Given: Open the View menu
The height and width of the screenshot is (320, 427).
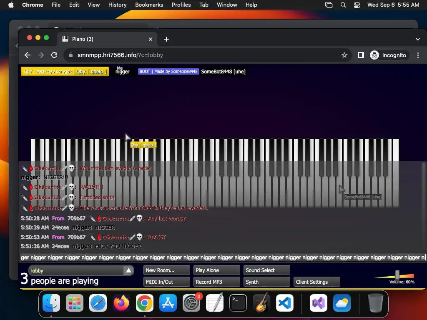Looking at the screenshot, I should pyautogui.click(x=94, y=5).
